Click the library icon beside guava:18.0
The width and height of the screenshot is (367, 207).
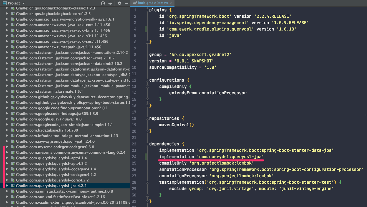[x=13, y=119]
